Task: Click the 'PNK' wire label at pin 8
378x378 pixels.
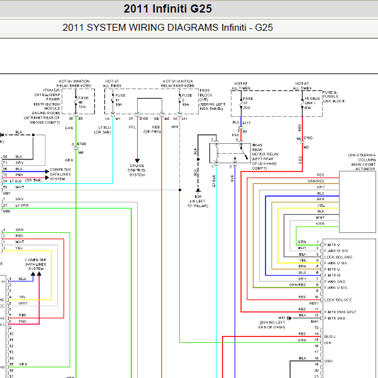Action: 23,321
